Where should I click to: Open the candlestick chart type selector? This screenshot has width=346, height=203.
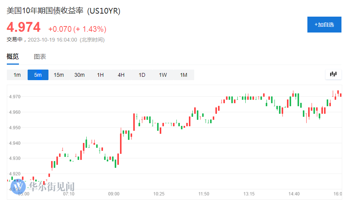point(333,74)
